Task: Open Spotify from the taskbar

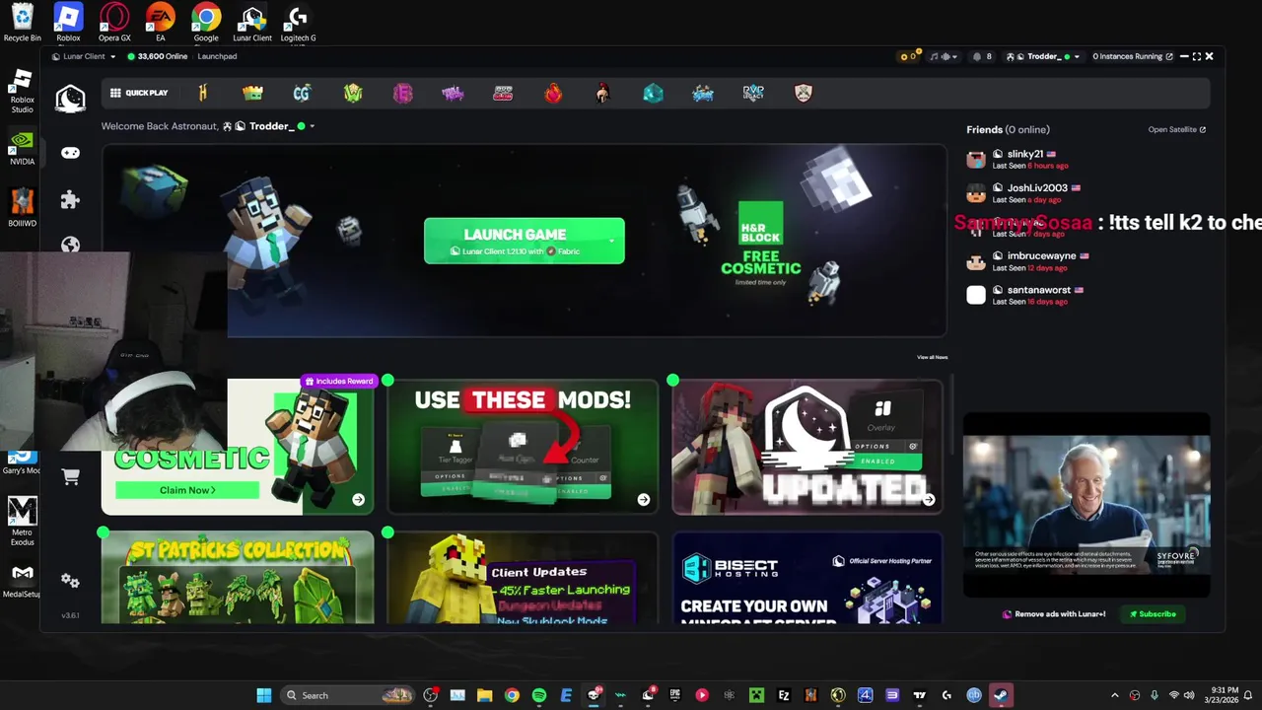Action: pyautogui.click(x=539, y=695)
